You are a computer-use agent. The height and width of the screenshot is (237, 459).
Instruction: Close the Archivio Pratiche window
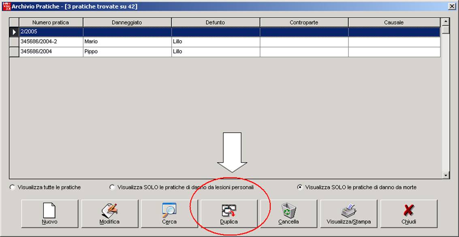pyautogui.click(x=451, y=6)
